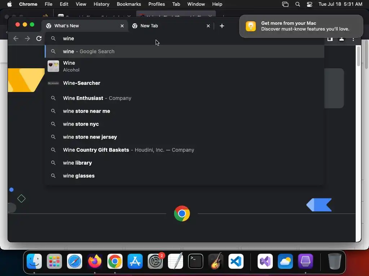Toggle the side panel icon

tap(330, 39)
